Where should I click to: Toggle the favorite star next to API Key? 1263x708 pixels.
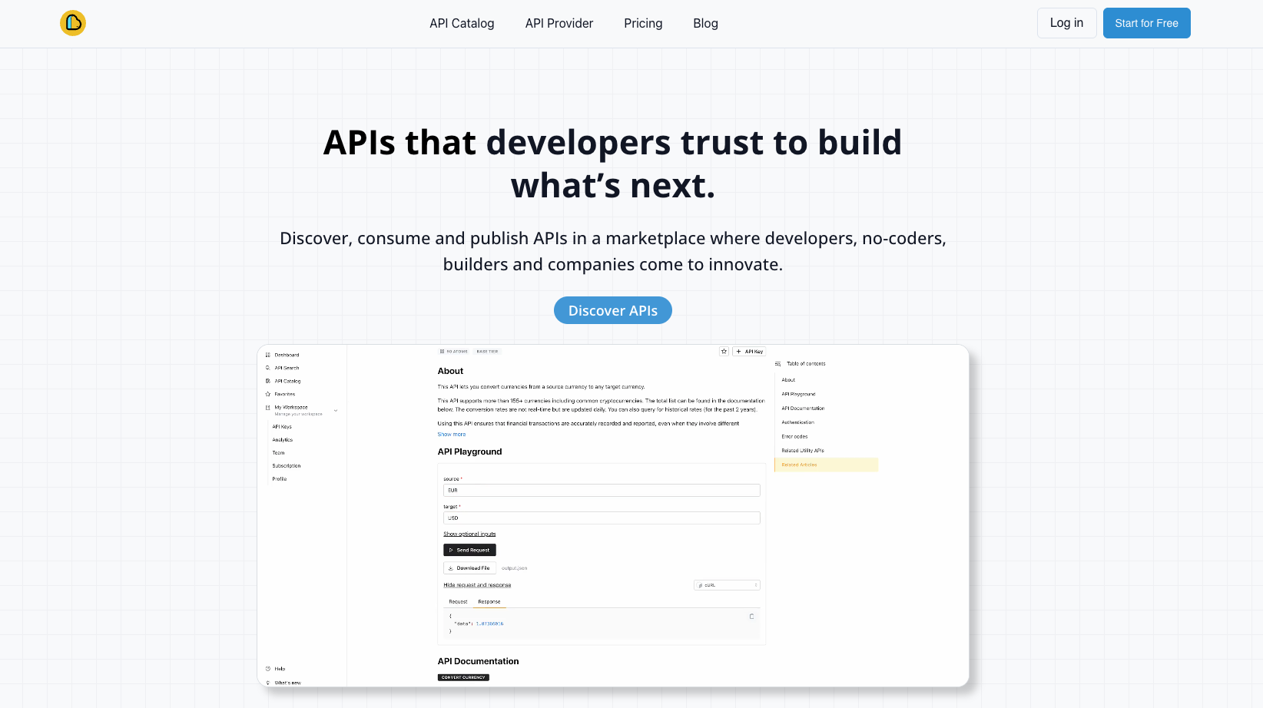(x=724, y=351)
